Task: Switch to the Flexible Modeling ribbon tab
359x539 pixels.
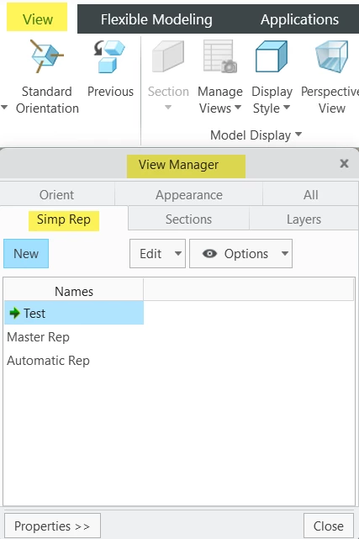Action: point(156,19)
